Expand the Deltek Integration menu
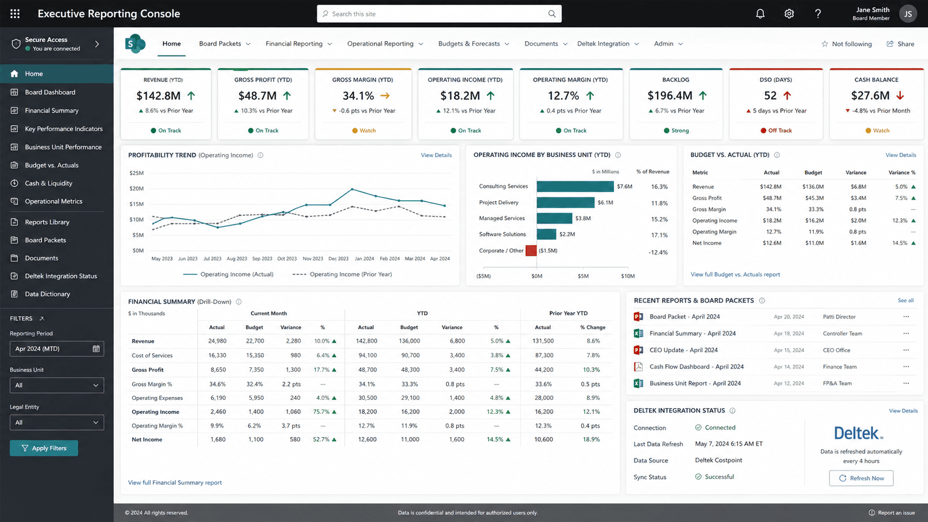This screenshot has width=928, height=522. coord(608,44)
